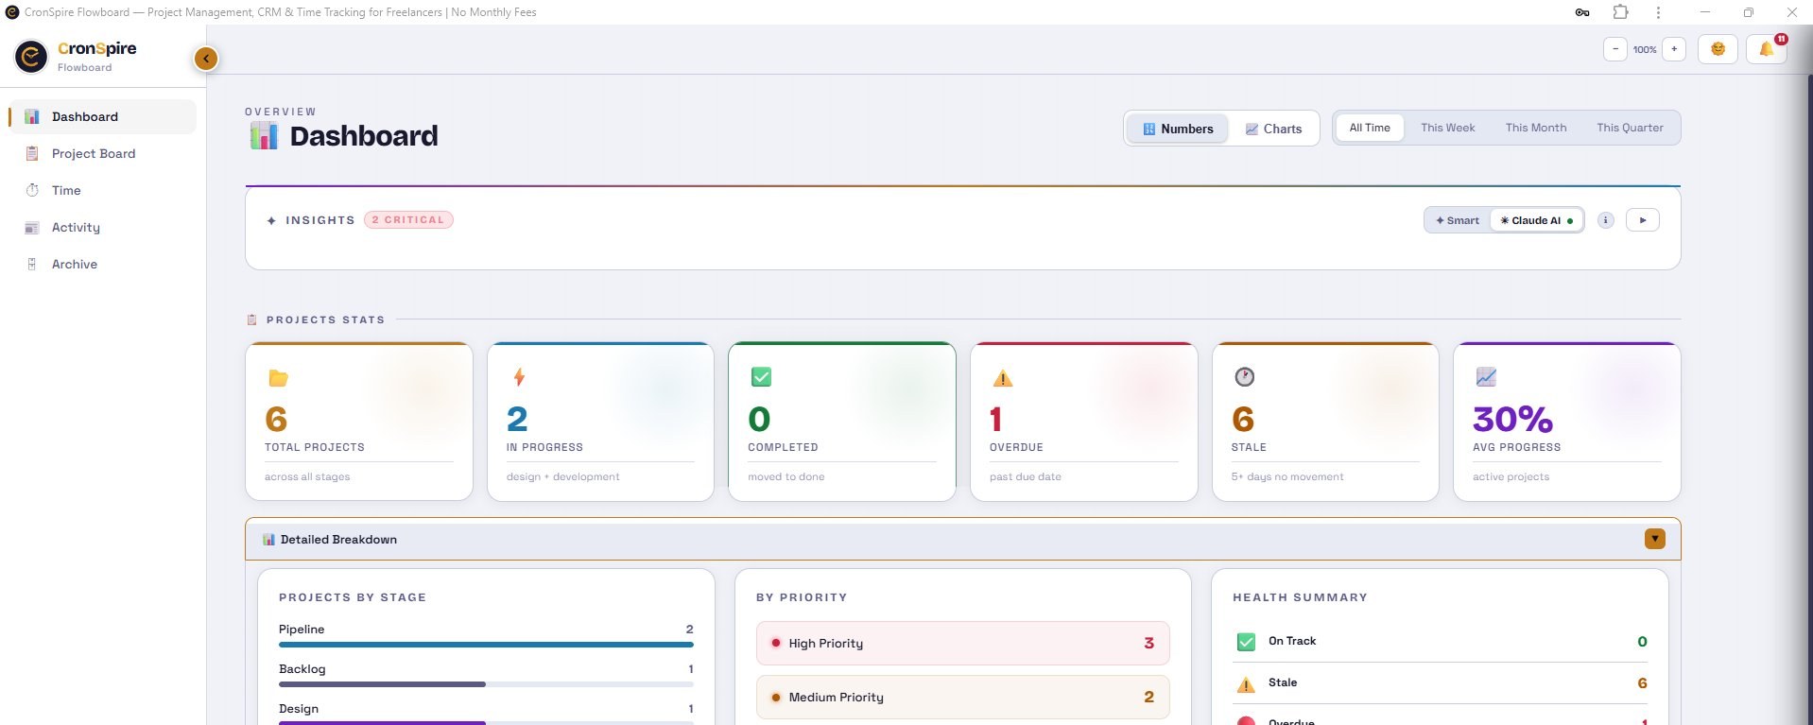Increase zoom with the plus button
The image size is (1813, 725).
tap(1674, 49)
